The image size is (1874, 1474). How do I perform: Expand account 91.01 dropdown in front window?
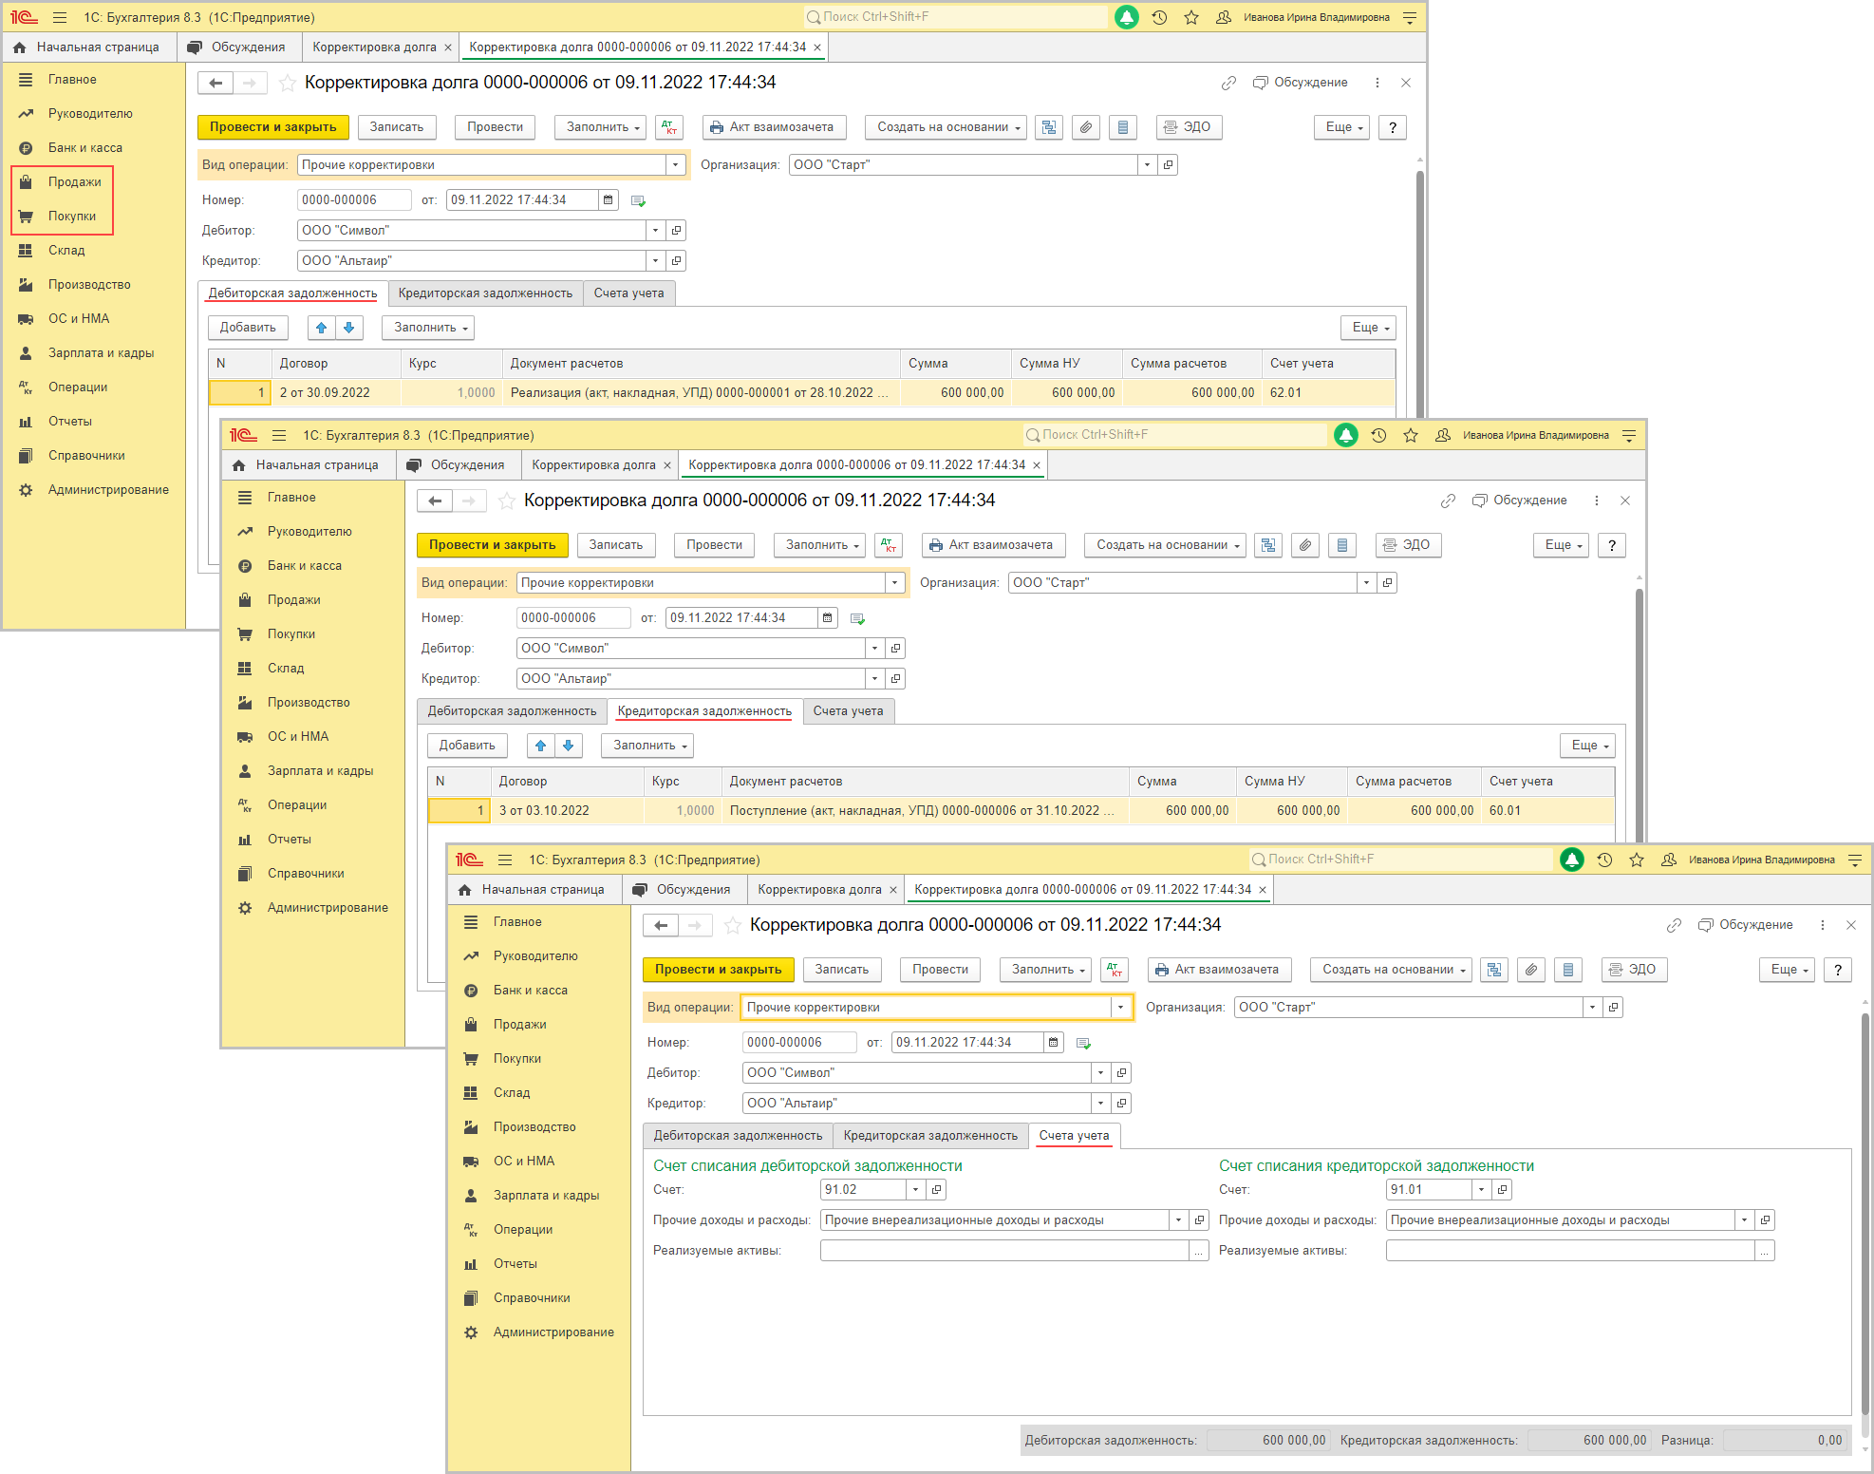pos(1481,1190)
